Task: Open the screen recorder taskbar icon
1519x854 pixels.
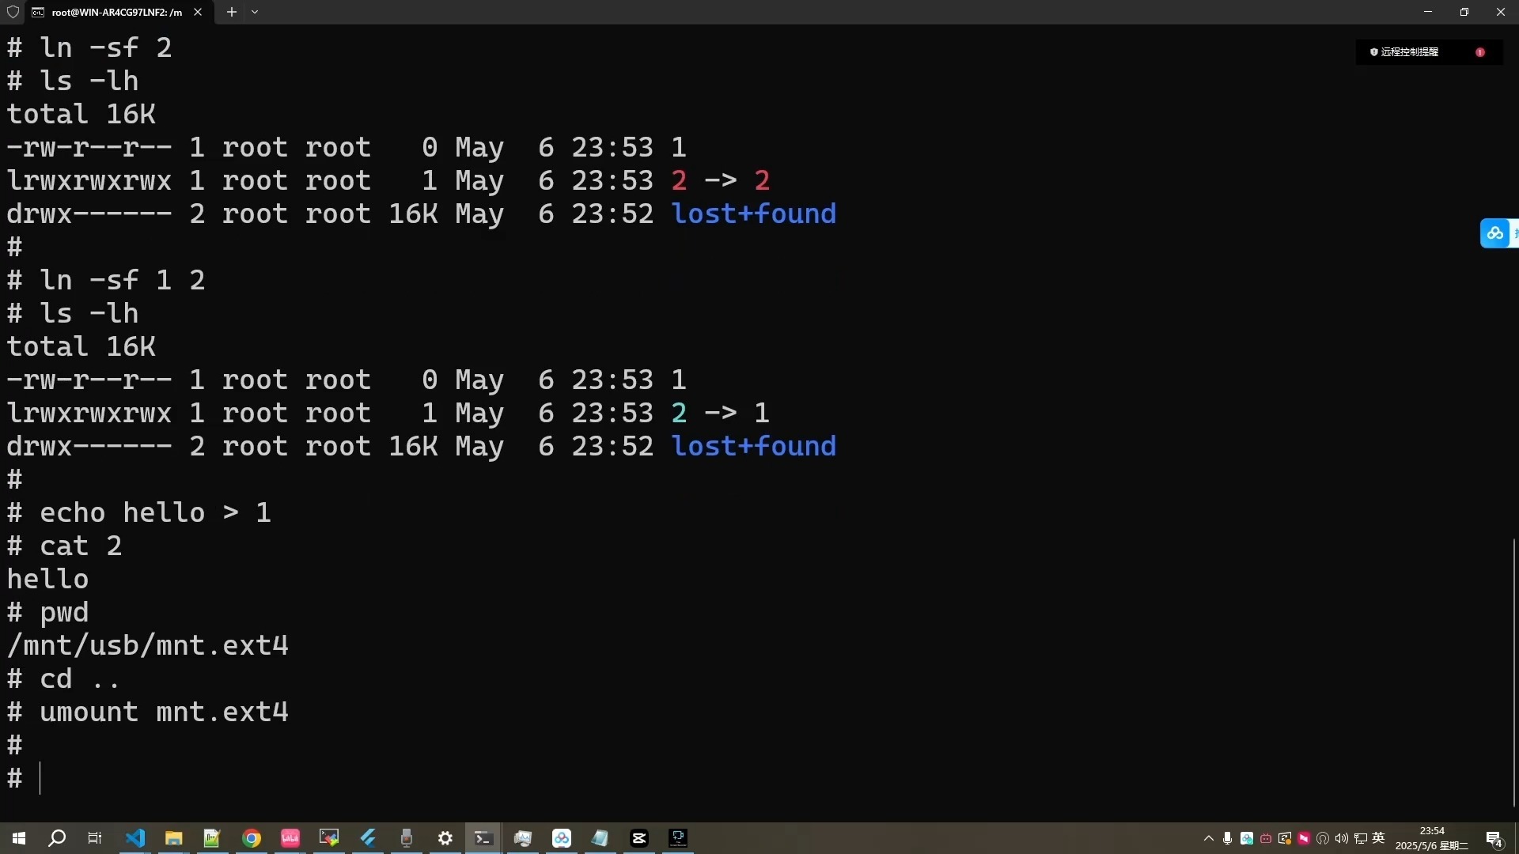Action: pyautogui.click(x=678, y=838)
